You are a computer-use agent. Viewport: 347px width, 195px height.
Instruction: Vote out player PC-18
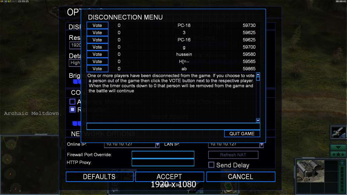[97, 25]
